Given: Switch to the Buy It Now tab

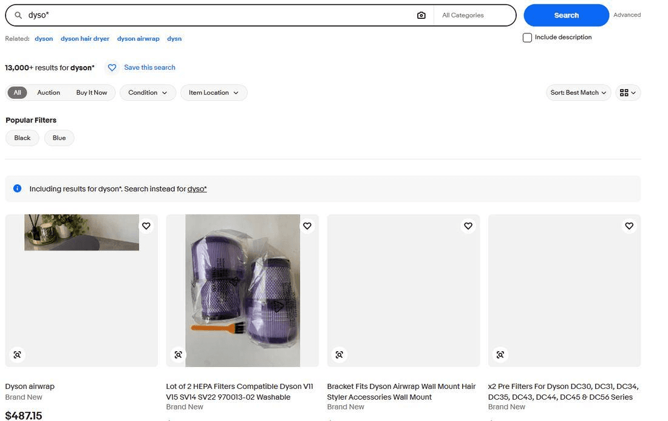Looking at the screenshot, I should pyautogui.click(x=92, y=93).
